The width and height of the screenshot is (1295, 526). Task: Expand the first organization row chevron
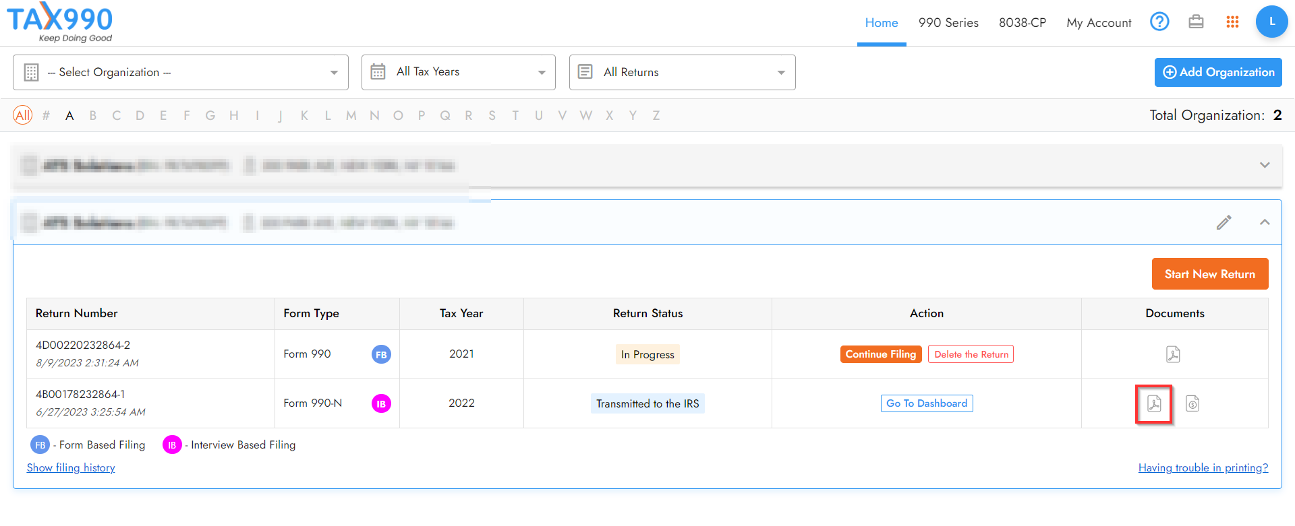click(x=1265, y=165)
